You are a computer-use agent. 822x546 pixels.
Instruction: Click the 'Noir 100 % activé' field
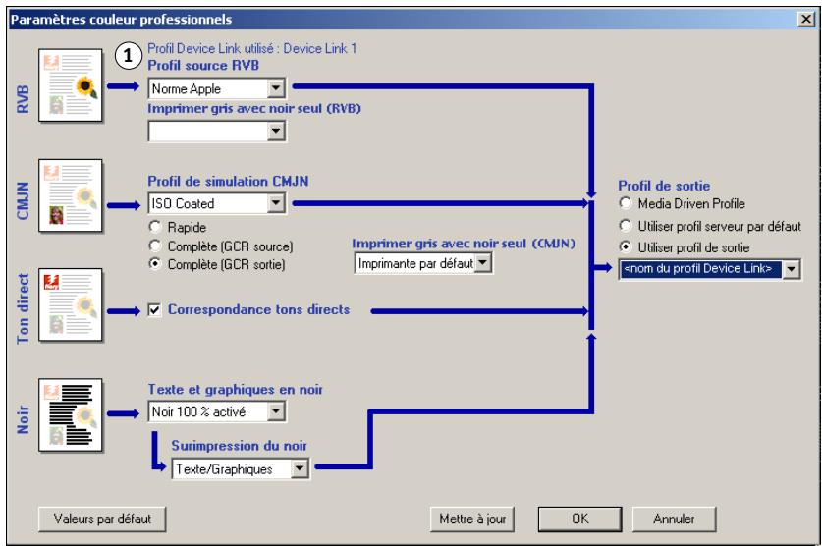click(208, 411)
